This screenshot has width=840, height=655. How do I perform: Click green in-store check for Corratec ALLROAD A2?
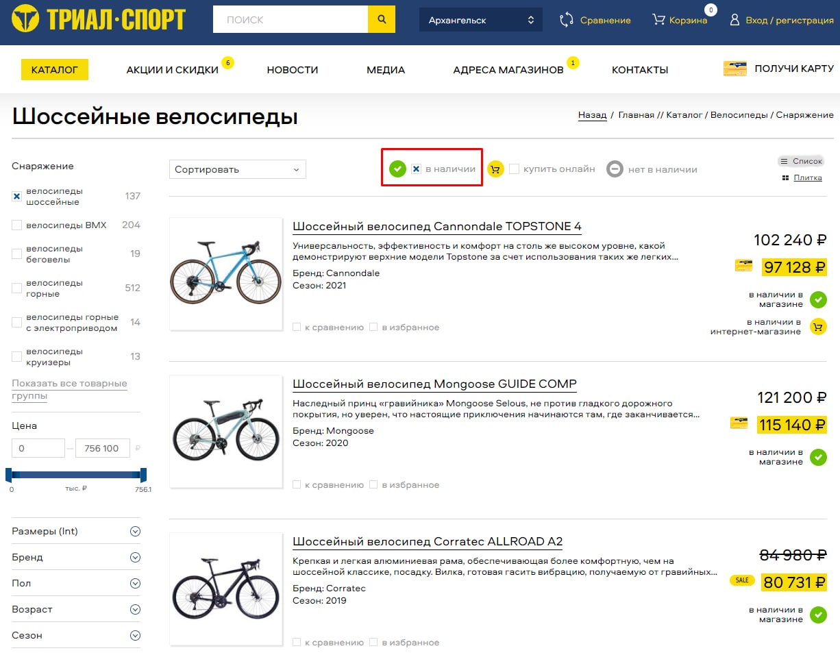818,615
